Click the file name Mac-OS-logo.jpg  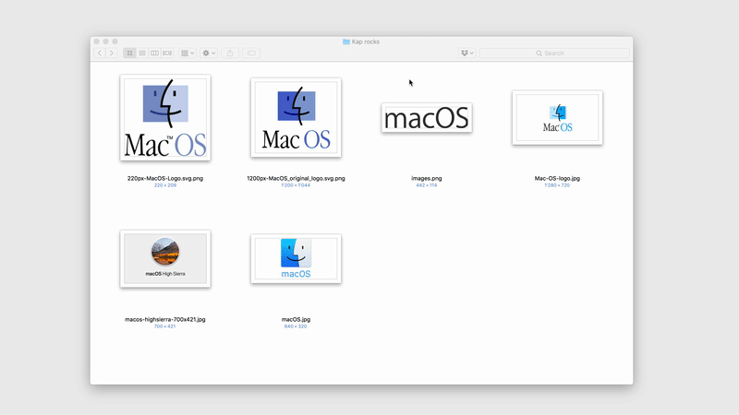pyautogui.click(x=557, y=178)
